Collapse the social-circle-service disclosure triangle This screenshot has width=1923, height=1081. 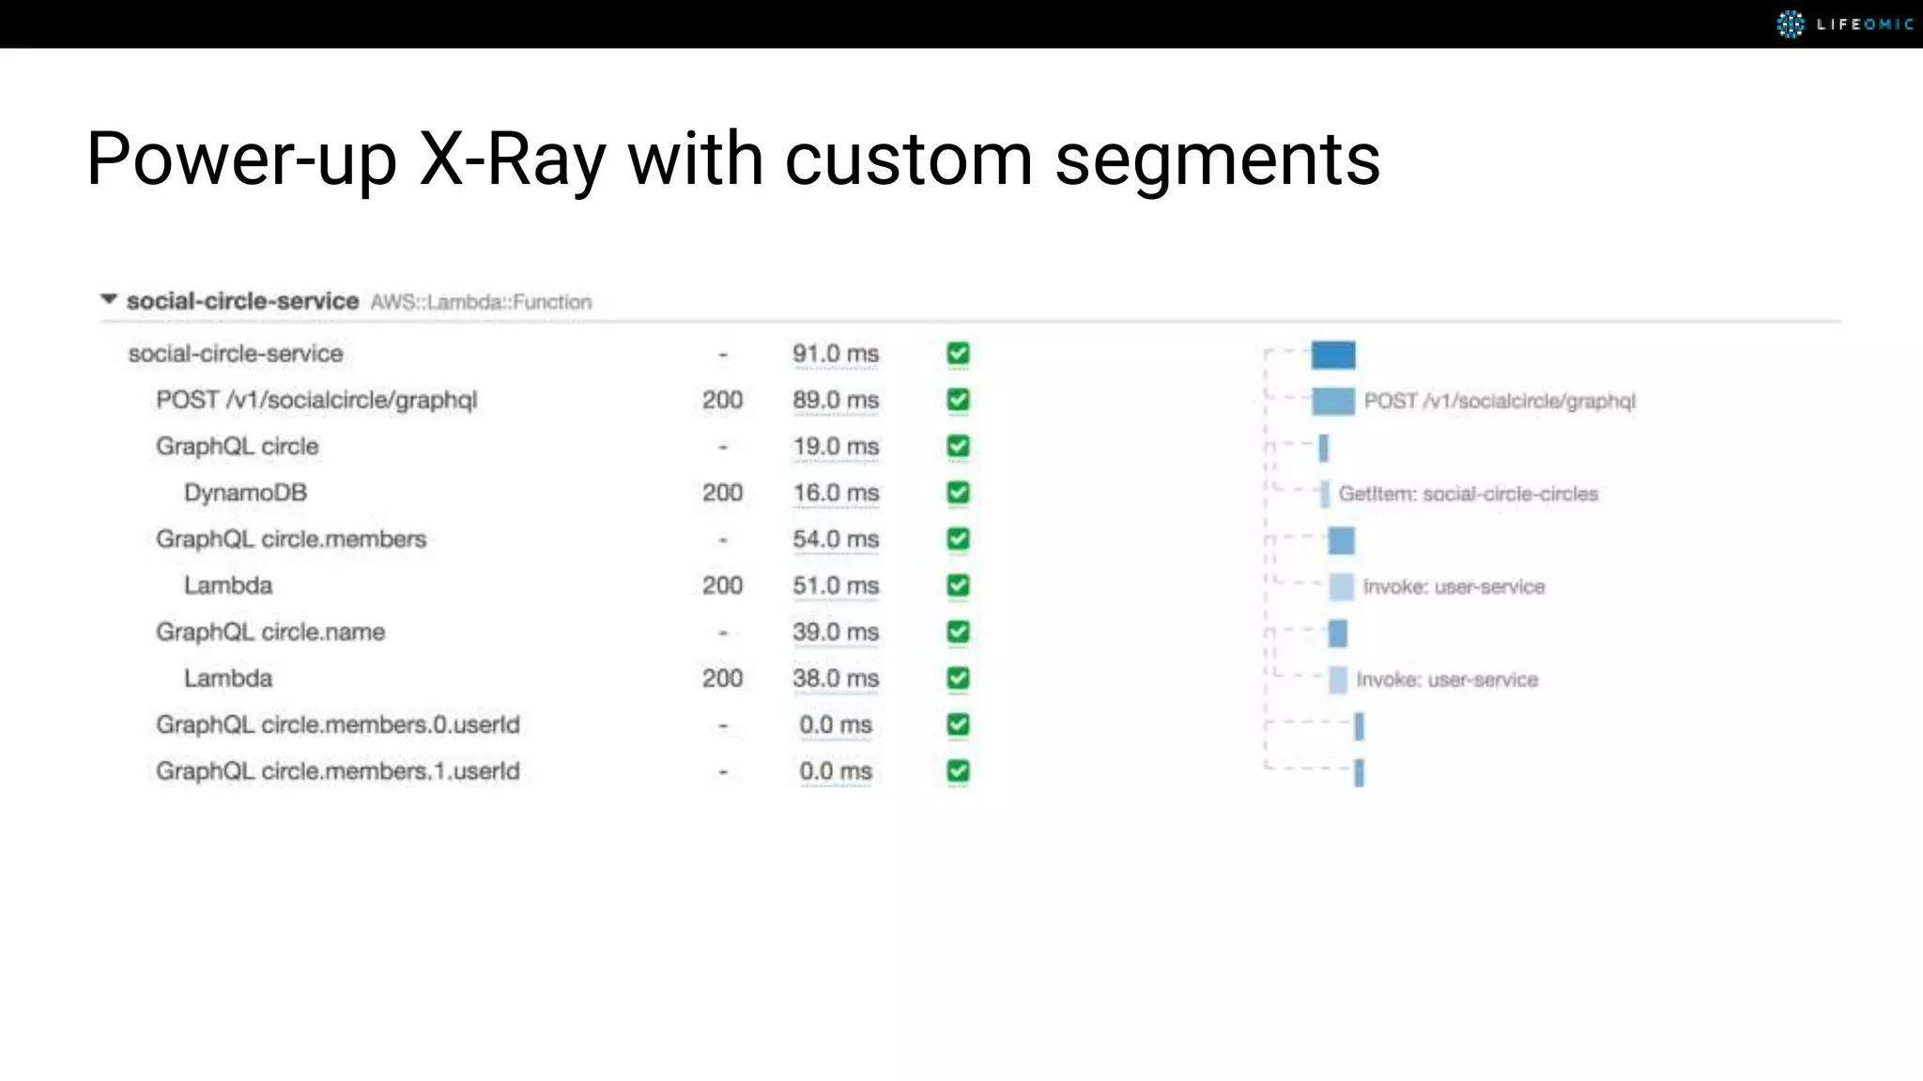click(x=109, y=300)
